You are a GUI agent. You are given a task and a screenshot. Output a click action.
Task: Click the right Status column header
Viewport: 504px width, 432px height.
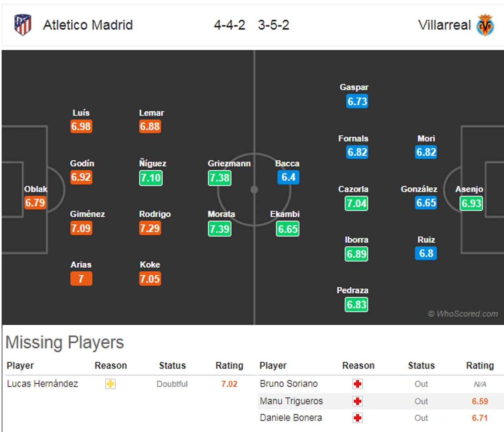coord(421,365)
